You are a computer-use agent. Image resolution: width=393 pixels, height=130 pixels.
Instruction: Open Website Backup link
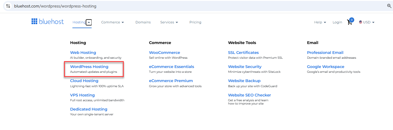pos(244,81)
